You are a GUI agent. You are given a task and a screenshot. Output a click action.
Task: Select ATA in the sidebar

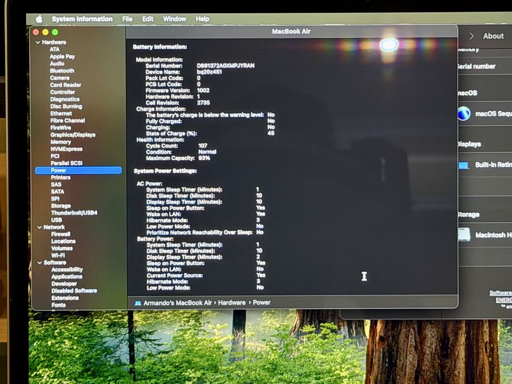pyautogui.click(x=54, y=49)
